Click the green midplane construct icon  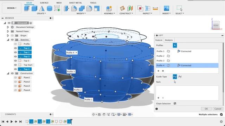(x=130, y=8)
